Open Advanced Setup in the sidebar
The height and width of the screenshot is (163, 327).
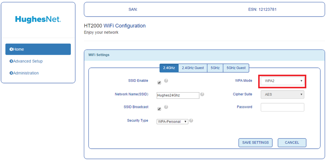point(26,61)
